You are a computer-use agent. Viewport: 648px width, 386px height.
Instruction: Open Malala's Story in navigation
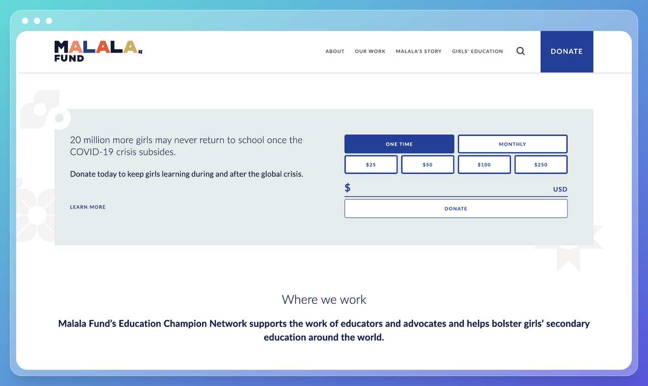(x=419, y=51)
